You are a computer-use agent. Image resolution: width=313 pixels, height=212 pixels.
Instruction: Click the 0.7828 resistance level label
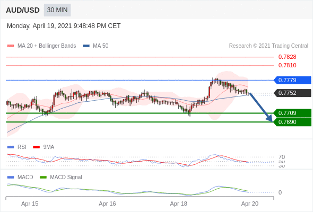[x=287, y=57]
